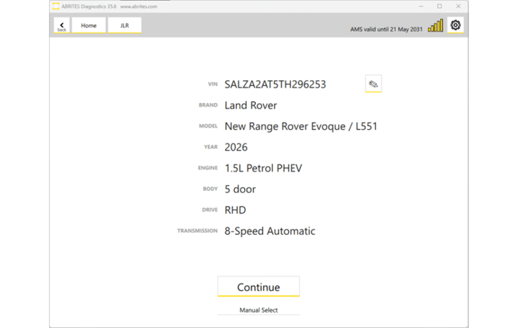
Task: Select the VIN value SALZA2AT5TH296253
Action: [275, 84]
